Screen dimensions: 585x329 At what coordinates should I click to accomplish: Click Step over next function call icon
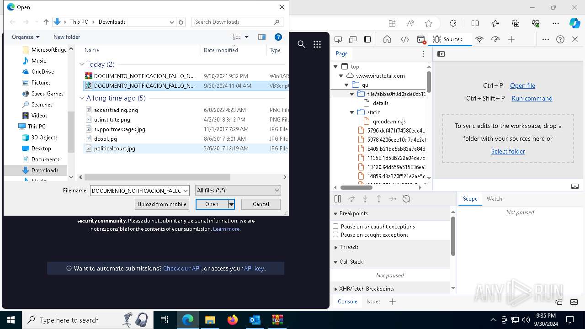pos(351,199)
